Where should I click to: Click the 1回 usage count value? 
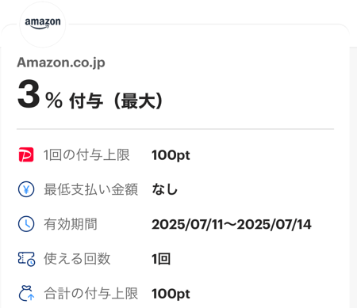[x=161, y=259]
